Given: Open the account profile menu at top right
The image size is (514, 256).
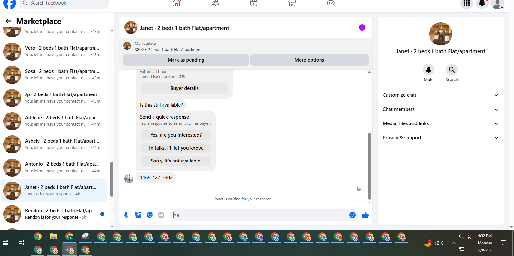Looking at the screenshot, I should click(498, 4).
